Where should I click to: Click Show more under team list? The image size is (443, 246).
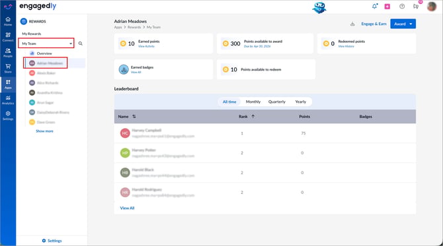[45, 131]
